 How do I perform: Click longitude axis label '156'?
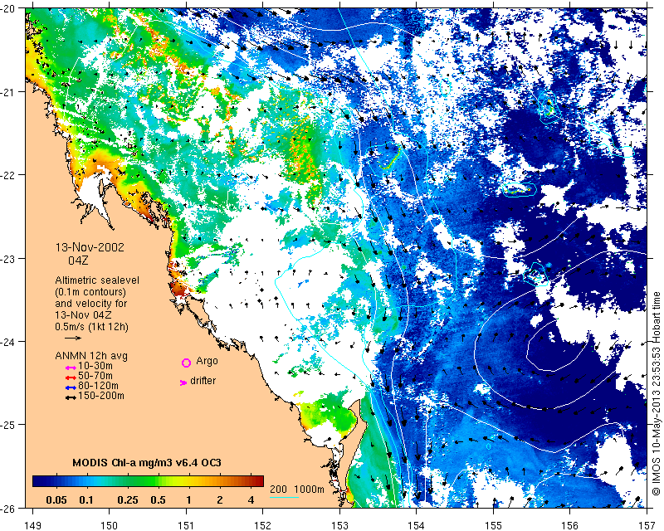pos(569,525)
